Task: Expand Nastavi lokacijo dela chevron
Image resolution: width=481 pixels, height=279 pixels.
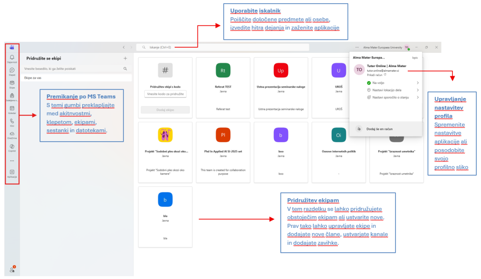Action: pyautogui.click(x=418, y=90)
